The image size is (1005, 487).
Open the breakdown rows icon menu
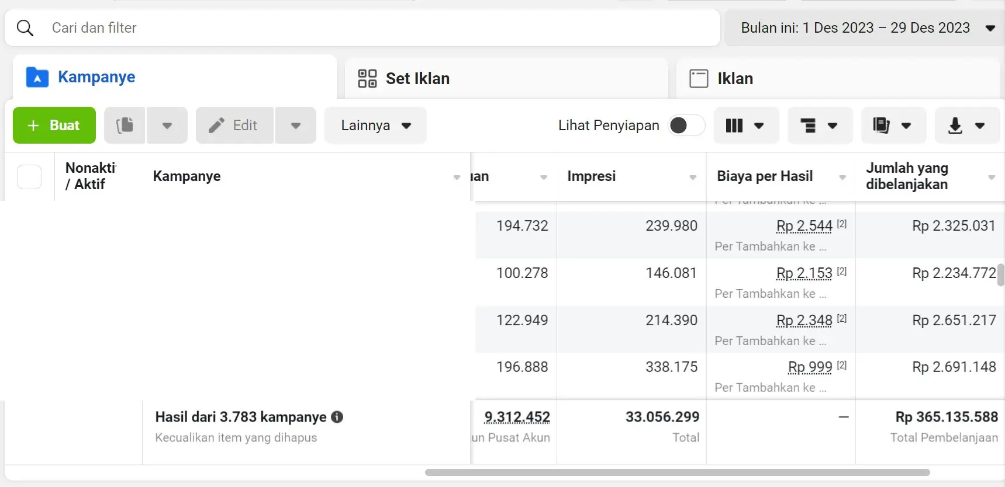click(820, 125)
